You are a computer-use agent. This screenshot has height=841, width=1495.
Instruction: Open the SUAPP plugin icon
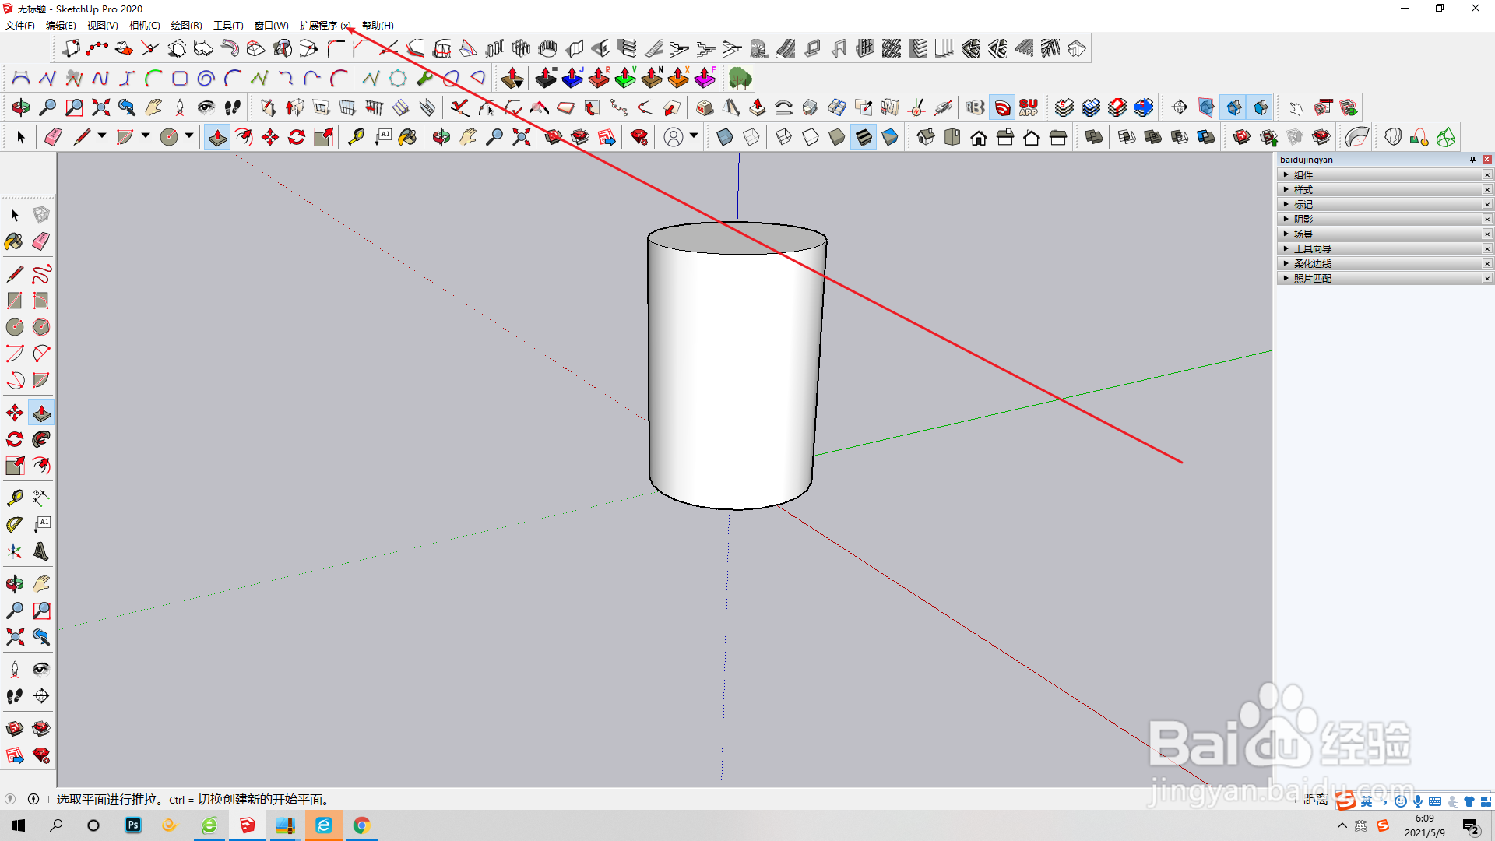pos(1029,107)
